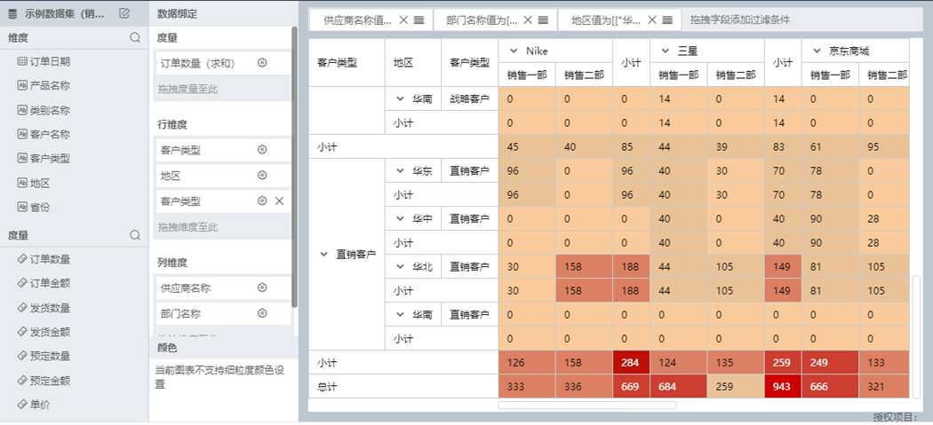Select the 订单日期 calendar field
This screenshot has width=933, height=425.
tap(44, 61)
